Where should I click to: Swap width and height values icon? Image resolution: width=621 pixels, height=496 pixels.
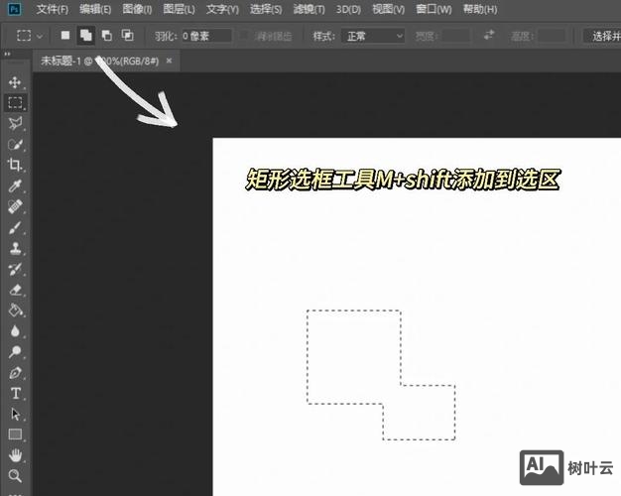coord(489,36)
